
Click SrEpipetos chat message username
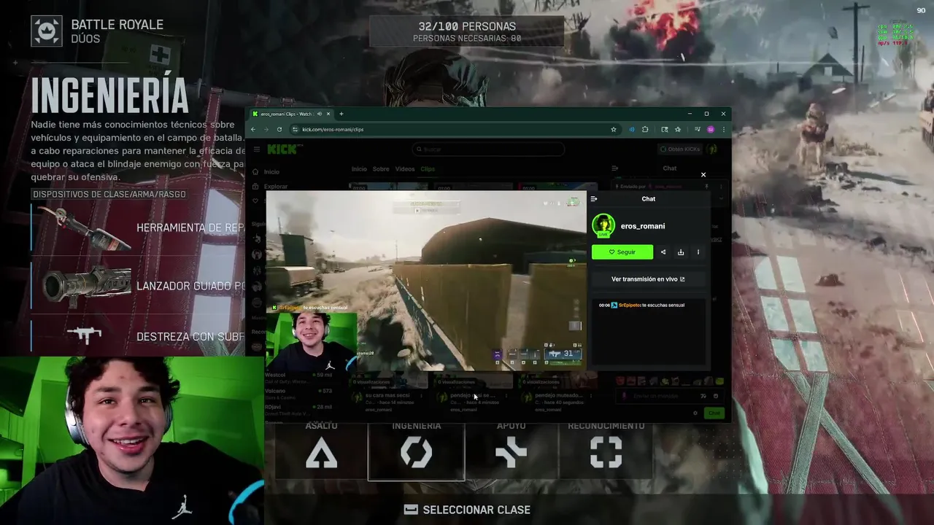click(630, 306)
